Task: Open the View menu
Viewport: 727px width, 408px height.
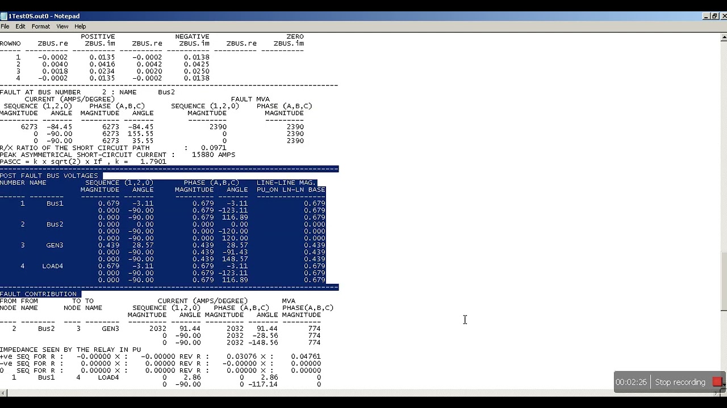Action: [x=62, y=26]
